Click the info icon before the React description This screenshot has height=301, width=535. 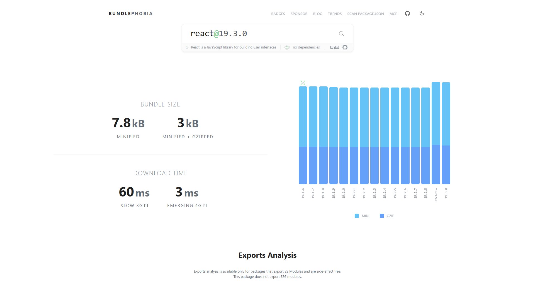187,47
